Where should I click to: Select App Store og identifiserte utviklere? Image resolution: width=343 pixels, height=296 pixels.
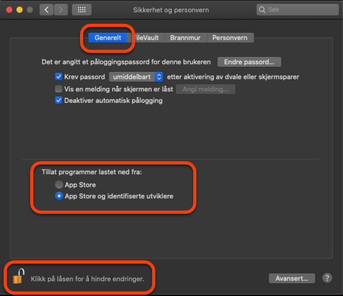coord(59,196)
